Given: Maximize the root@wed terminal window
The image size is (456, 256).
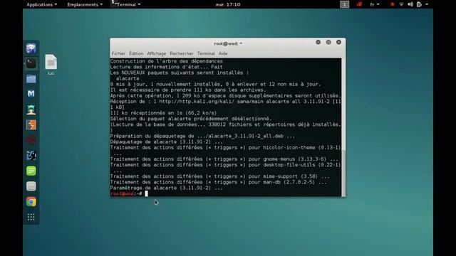Looking at the screenshot, I should [328, 42].
